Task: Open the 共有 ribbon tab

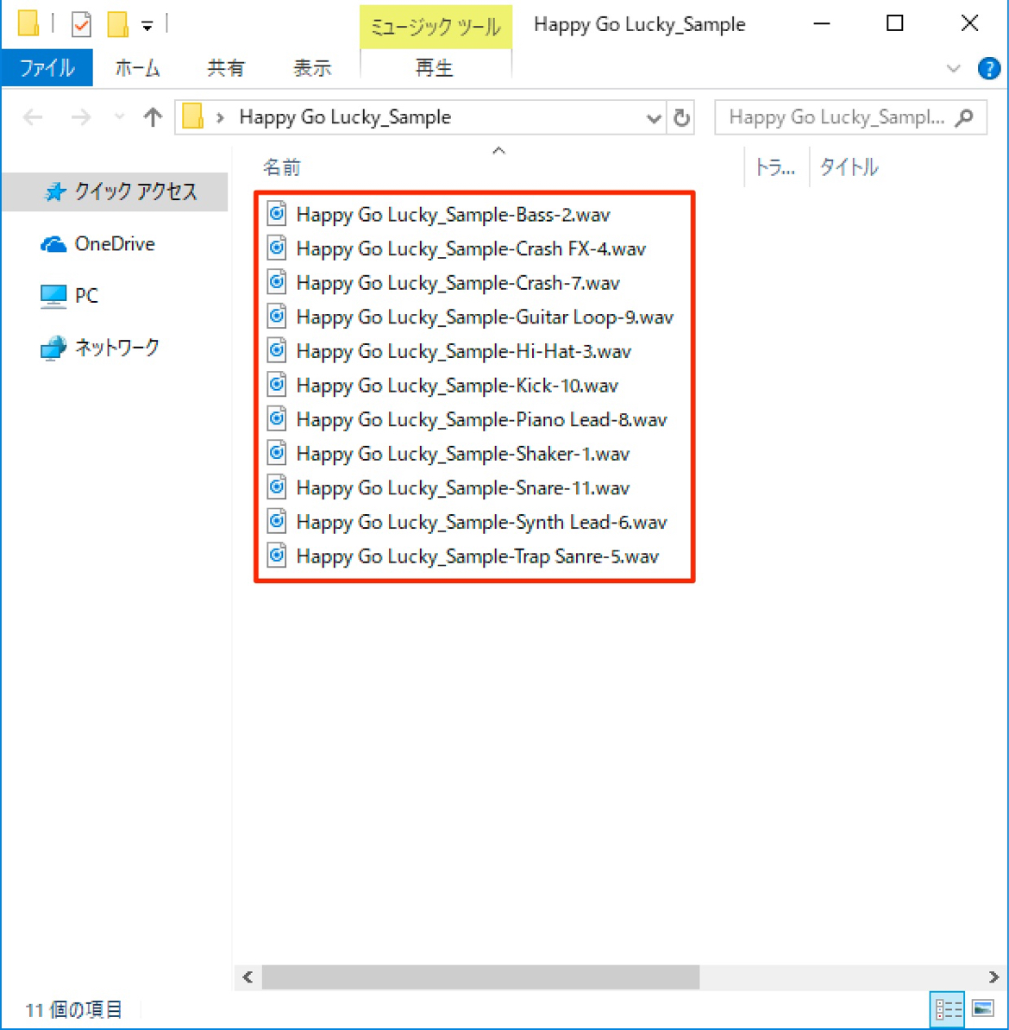Action: tap(226, 67)
